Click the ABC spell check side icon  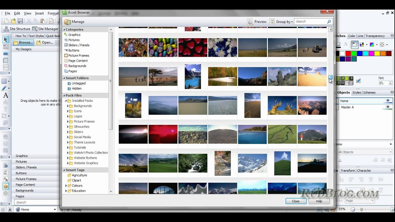[6, 172]
